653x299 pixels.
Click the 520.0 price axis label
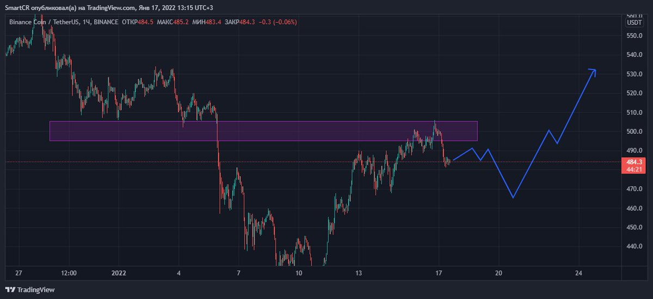pos(634,94)
